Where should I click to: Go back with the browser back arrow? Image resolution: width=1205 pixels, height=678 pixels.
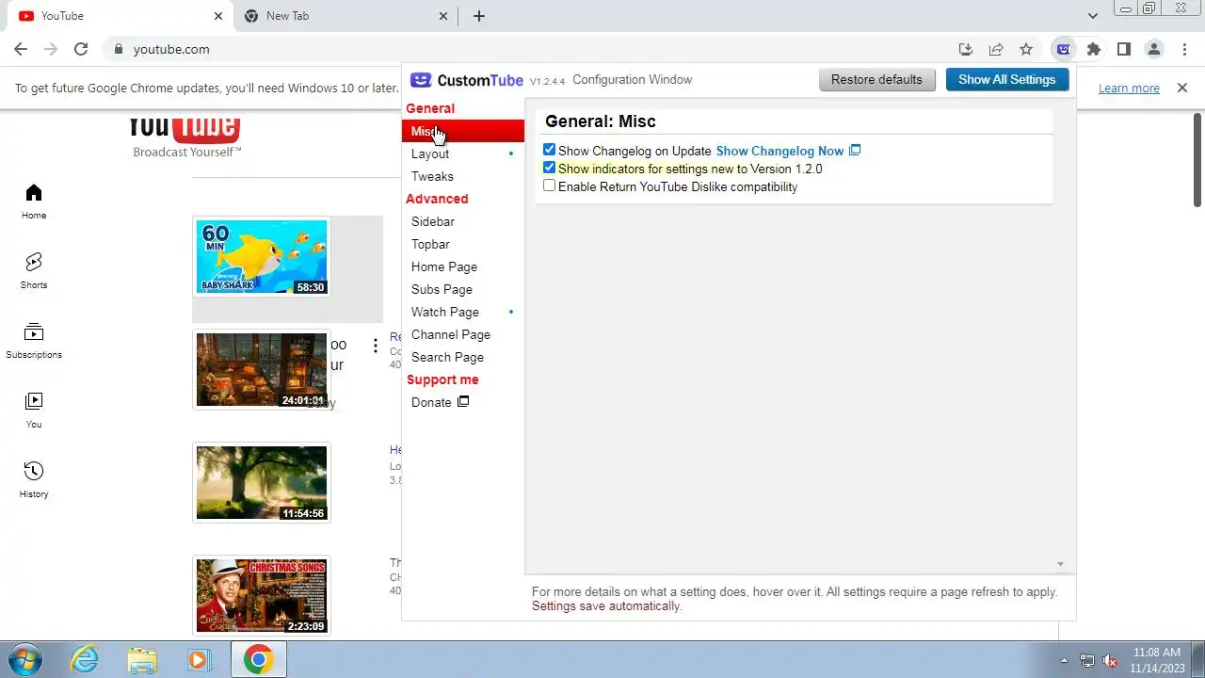21,49
